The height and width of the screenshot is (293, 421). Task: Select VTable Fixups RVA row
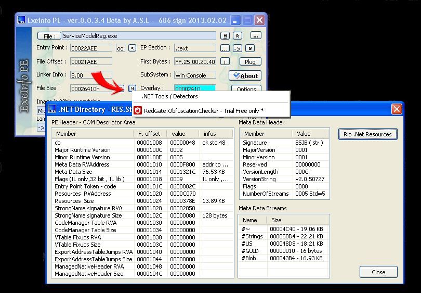(142, 237)
